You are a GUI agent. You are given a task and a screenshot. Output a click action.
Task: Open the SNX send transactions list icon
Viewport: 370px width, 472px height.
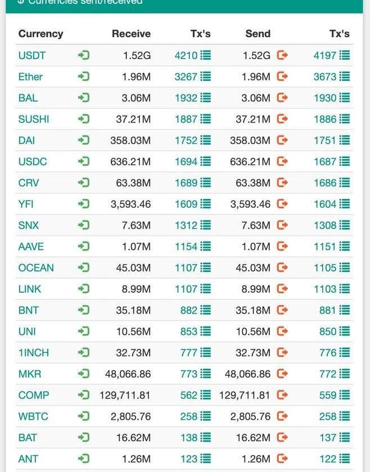[345, 225]
